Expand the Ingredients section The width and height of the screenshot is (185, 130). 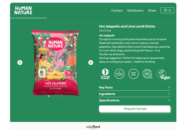tap(135, 94)
